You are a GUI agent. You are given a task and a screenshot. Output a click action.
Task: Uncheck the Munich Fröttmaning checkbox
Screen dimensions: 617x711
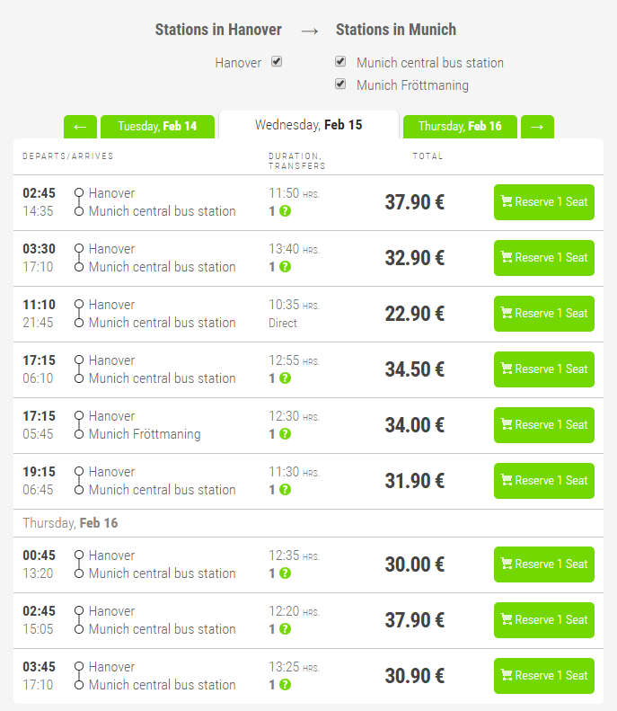click(340, 84)
